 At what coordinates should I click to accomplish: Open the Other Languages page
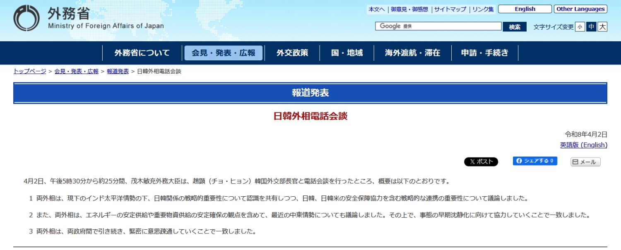coord(580,9)
